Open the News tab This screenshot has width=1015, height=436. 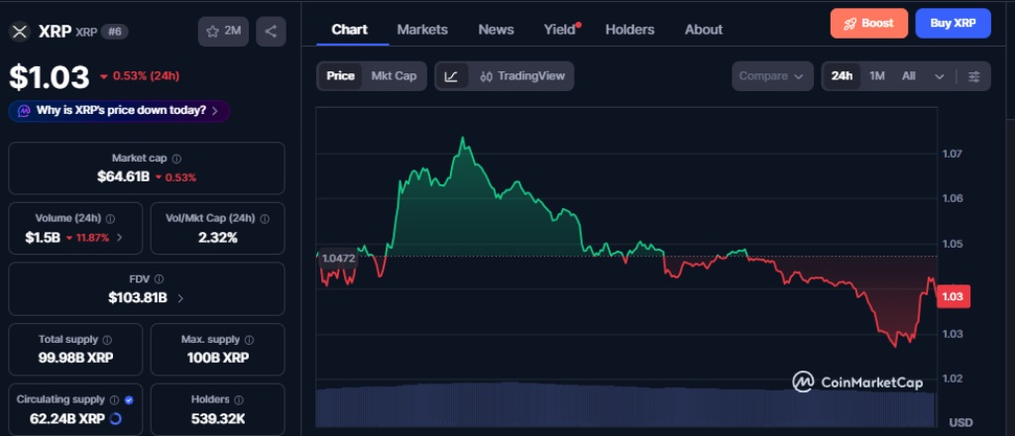click(x=496, y=30)
